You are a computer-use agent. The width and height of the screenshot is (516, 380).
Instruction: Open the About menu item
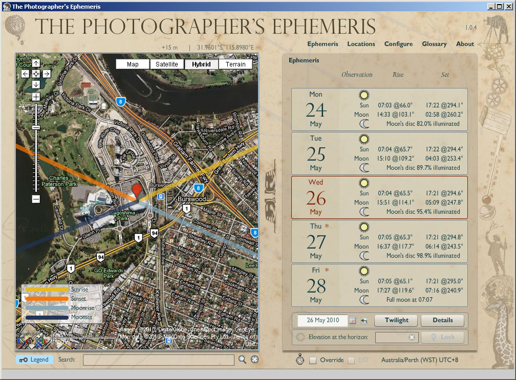click(465, 43)
